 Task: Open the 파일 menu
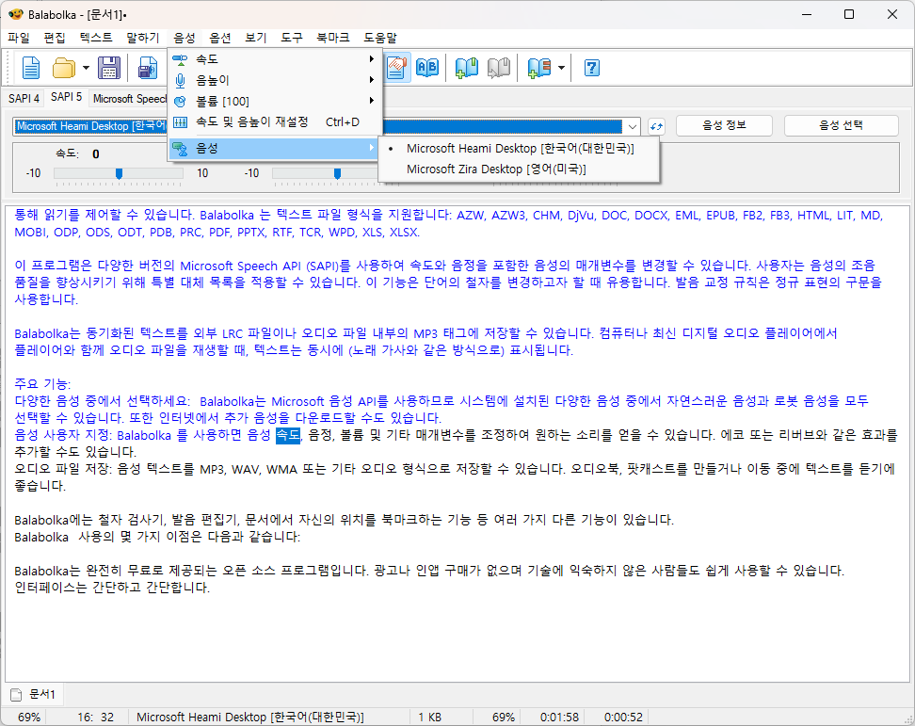[x=19, y=38]
